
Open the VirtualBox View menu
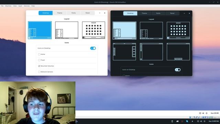click(x=15, y=6)
